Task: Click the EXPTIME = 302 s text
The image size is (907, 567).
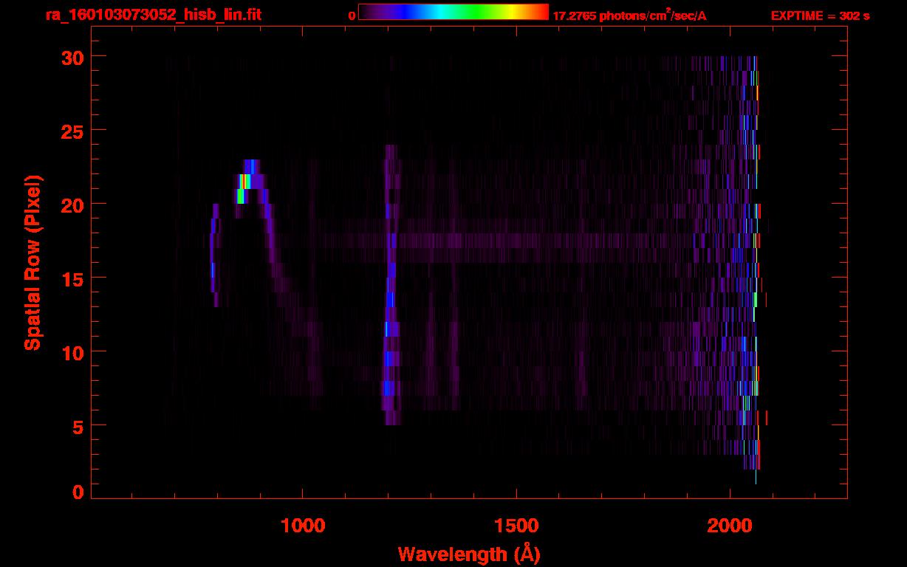Action: (x=820, y=16)
